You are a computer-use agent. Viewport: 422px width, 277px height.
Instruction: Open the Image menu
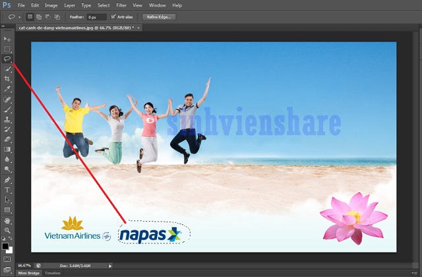coord(51,5)
